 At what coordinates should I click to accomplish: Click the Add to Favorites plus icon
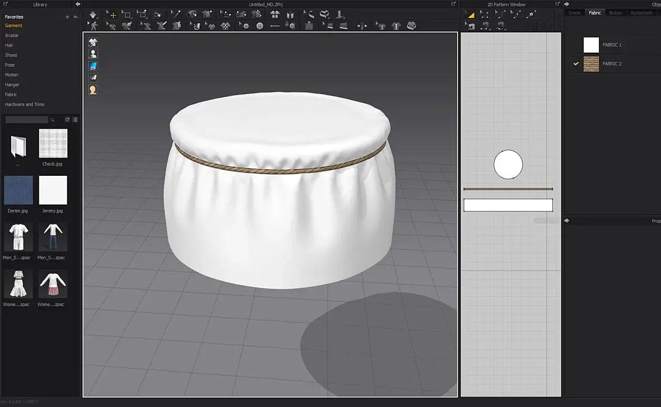(67, 17)
